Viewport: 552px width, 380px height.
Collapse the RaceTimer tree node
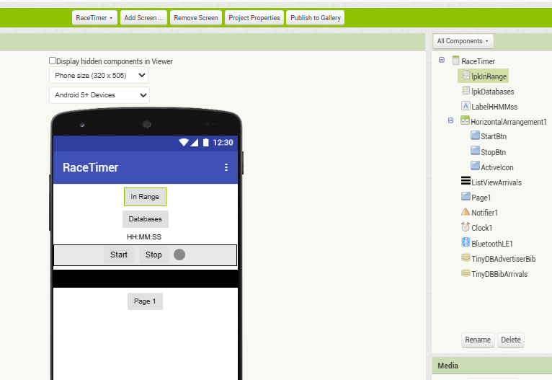pyautogui.click(x=442, y=60)
